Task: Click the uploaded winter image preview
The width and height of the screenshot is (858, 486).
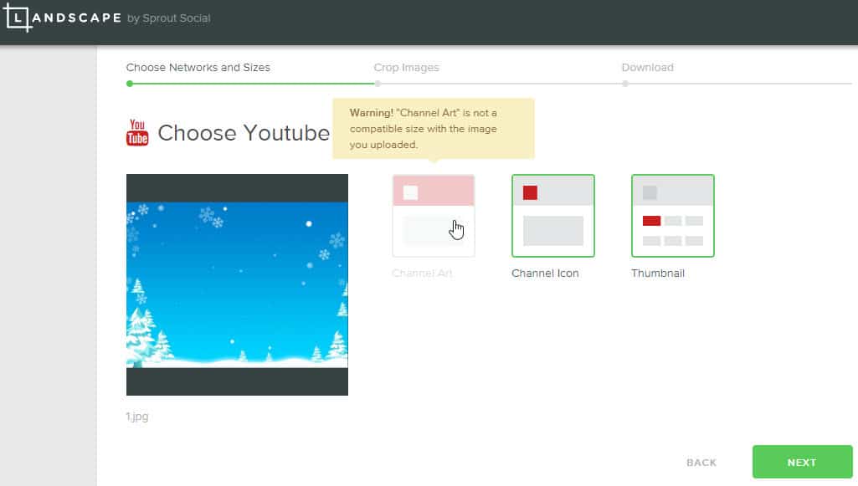Action: pyautogui.click(x=237, y=284)
